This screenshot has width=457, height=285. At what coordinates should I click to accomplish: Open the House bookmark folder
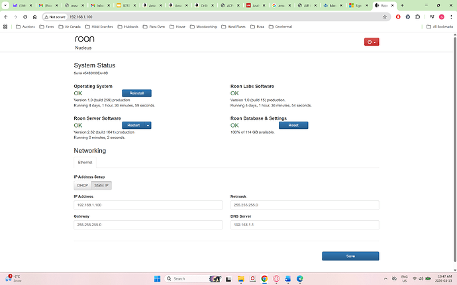[178, 26]
